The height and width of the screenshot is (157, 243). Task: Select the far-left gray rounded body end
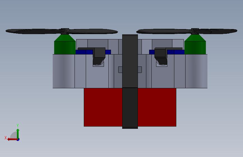pyautogui.click(x=64, y=71)
